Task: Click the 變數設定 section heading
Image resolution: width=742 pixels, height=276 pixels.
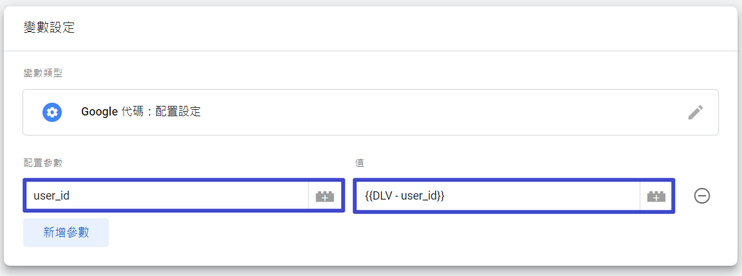Action: pyautogui.click(x=49, y=28)
